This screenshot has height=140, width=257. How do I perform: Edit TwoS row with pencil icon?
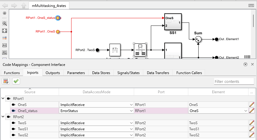[x=252, y=123]
